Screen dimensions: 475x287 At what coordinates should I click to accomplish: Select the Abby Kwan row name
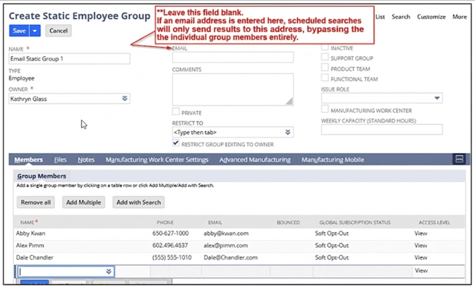31,234
